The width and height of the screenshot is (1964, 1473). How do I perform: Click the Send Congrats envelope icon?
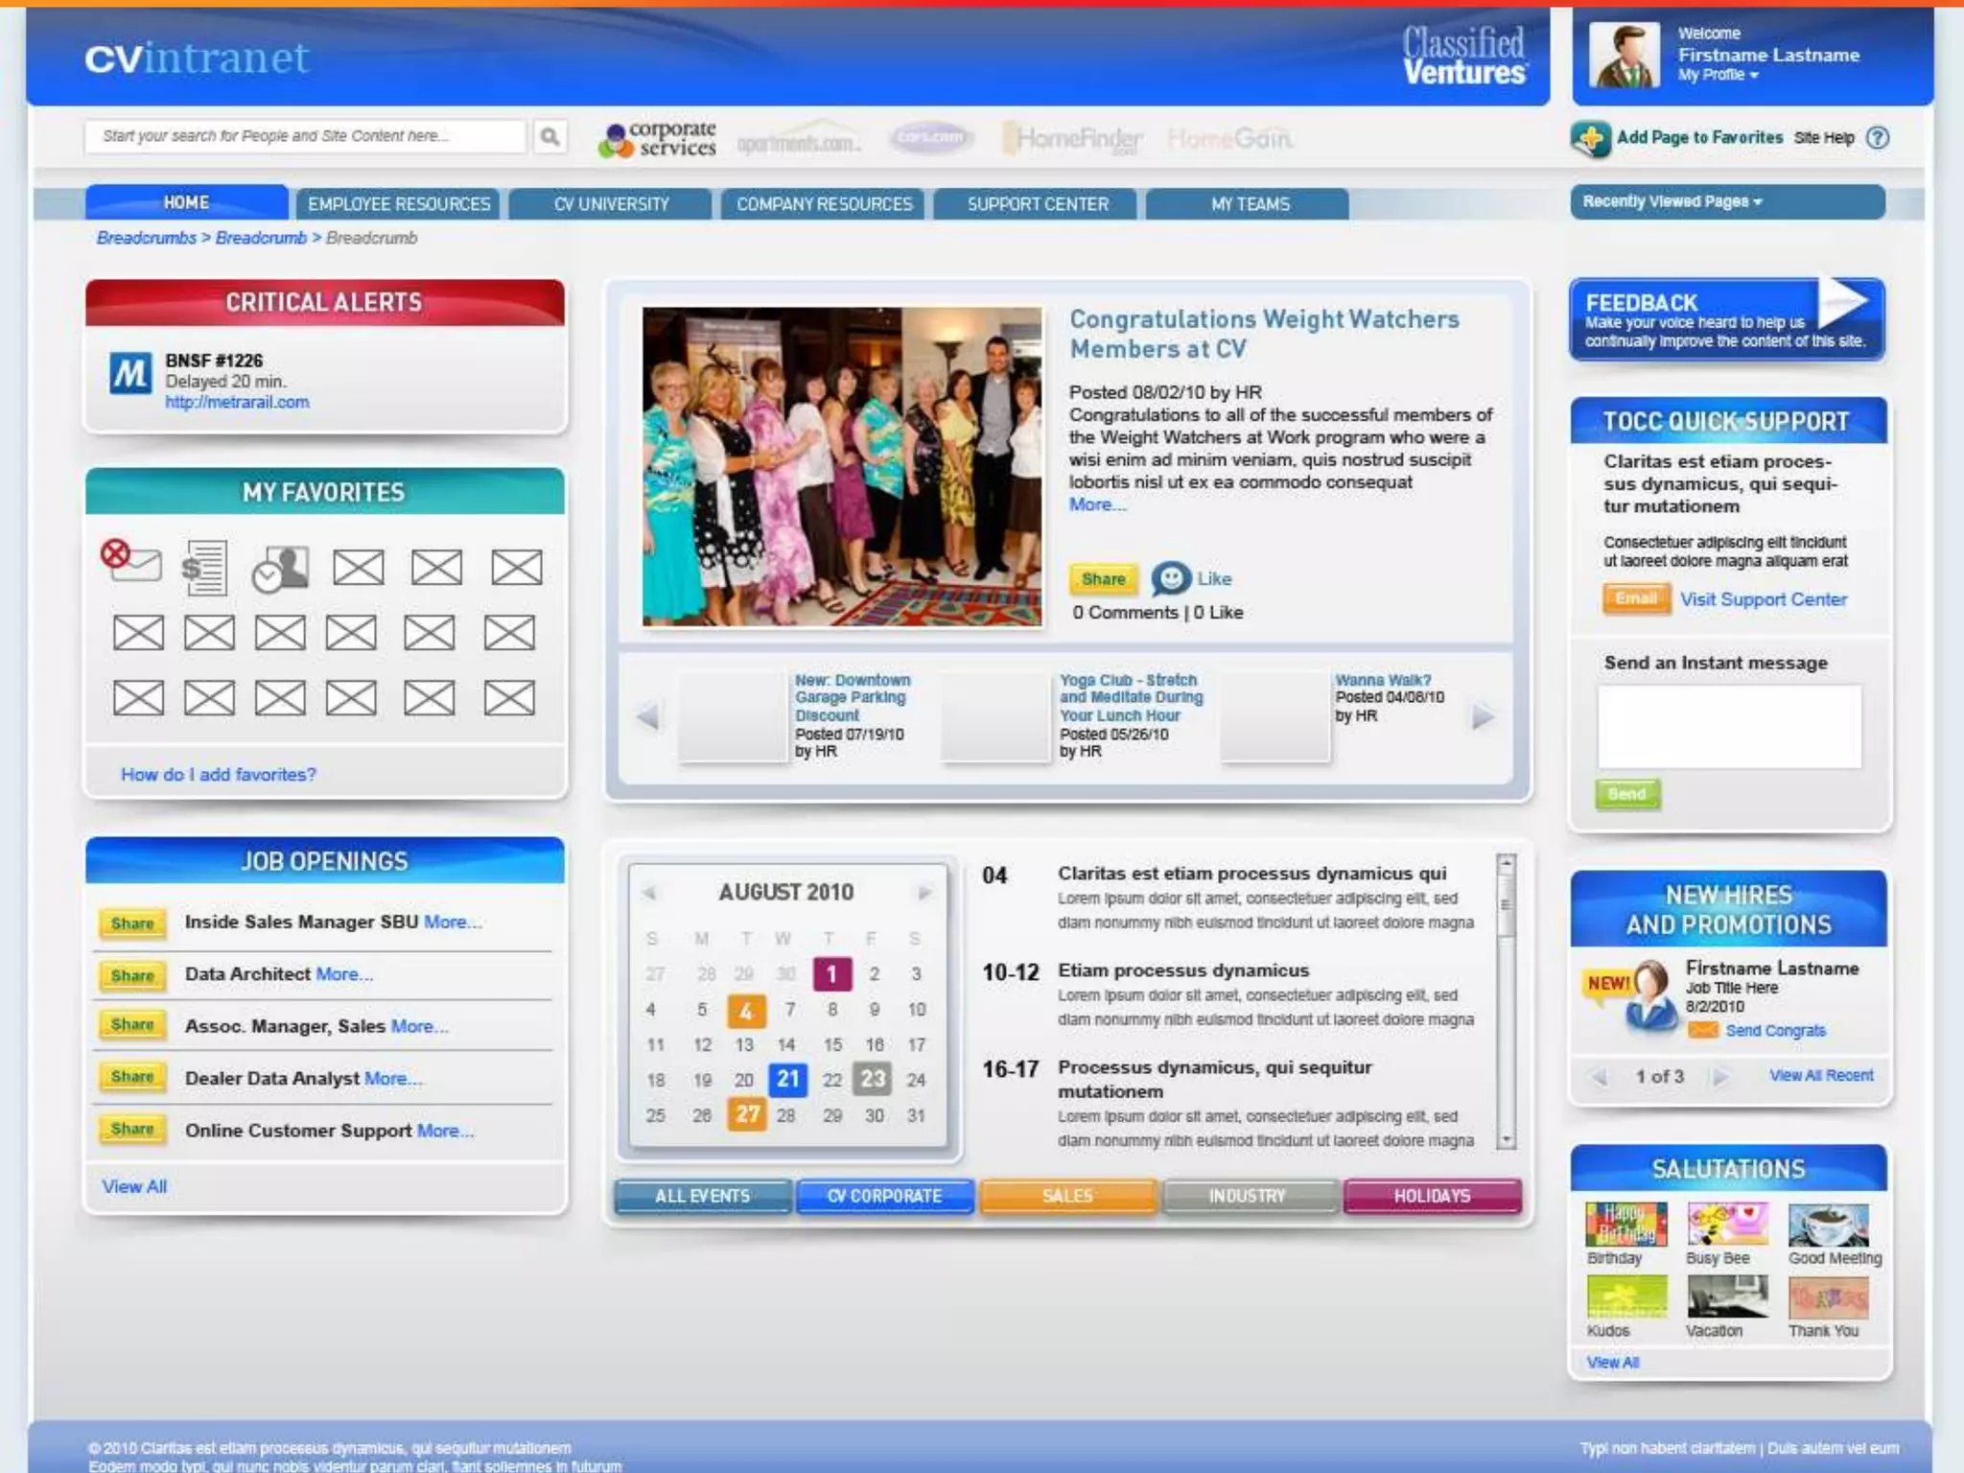(x=1702, y=1030)
